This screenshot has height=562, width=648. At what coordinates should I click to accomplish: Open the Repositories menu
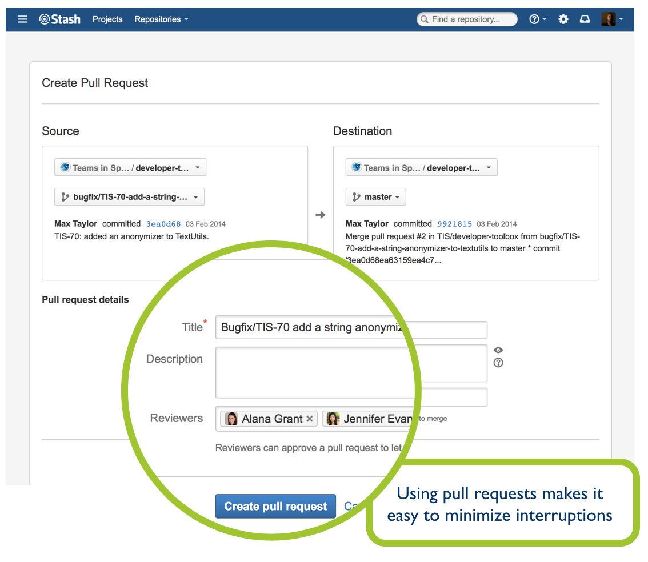161,19
